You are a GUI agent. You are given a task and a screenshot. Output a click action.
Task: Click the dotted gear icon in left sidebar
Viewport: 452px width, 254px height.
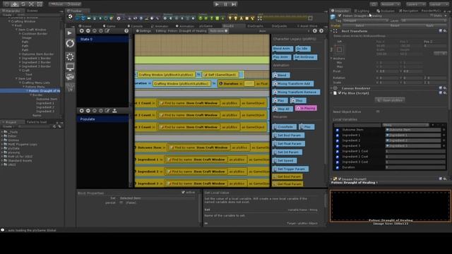pos(70,56)
